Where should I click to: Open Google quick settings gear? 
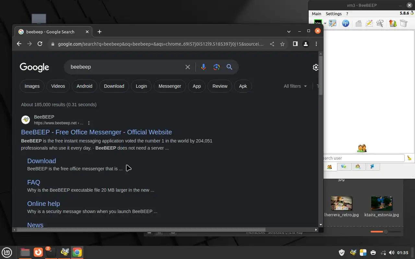315,67
